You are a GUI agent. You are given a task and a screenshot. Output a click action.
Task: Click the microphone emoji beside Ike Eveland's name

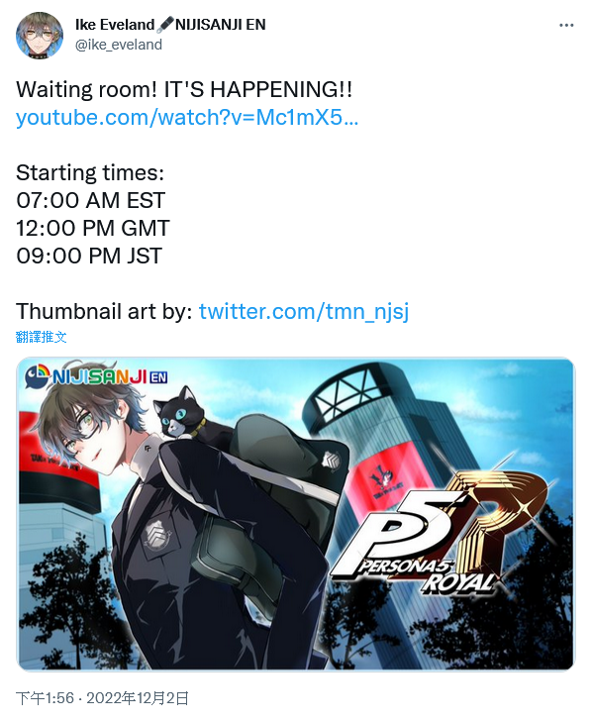164,25
